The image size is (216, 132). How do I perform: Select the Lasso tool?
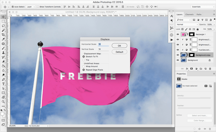pos(3,26)
